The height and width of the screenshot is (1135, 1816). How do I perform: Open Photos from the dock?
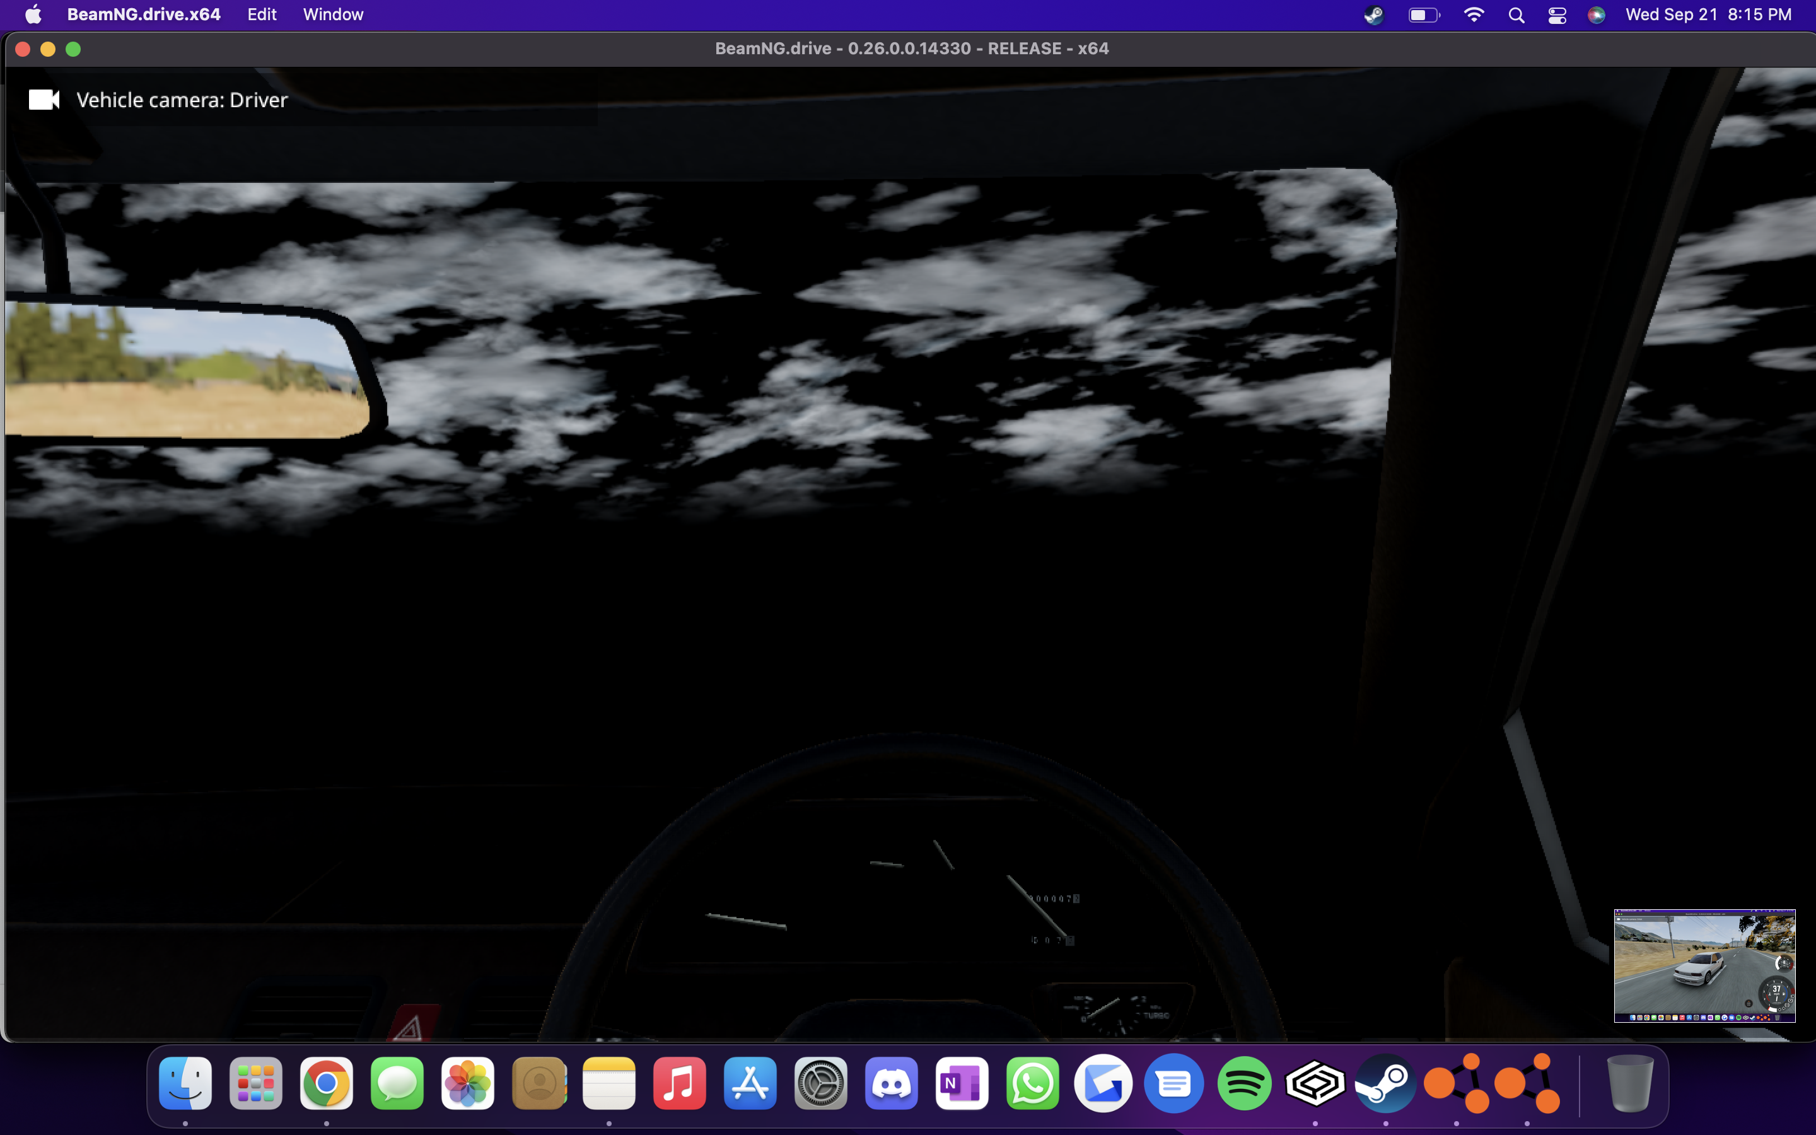(x=467, y=1083)
